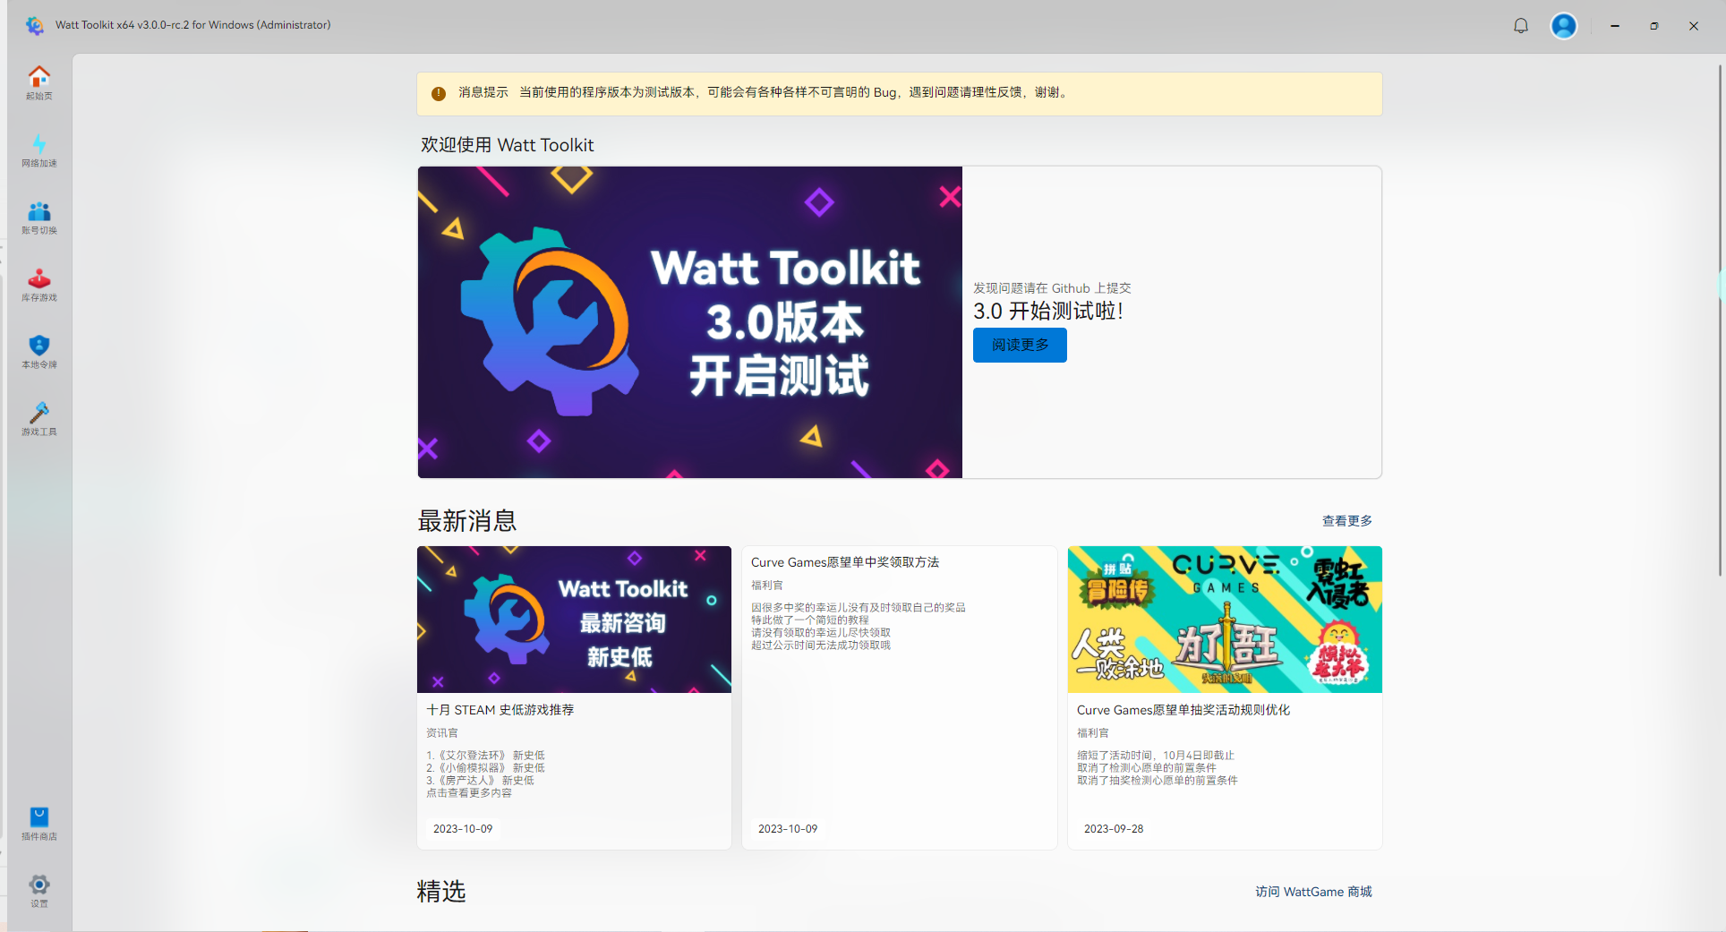Click the user avatar in the title bar
This screenshot has width=1726, height=932.
pyautogui.click(x=1563, y=25)
